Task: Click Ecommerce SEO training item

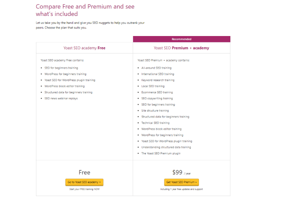Action: coord(157,92)
